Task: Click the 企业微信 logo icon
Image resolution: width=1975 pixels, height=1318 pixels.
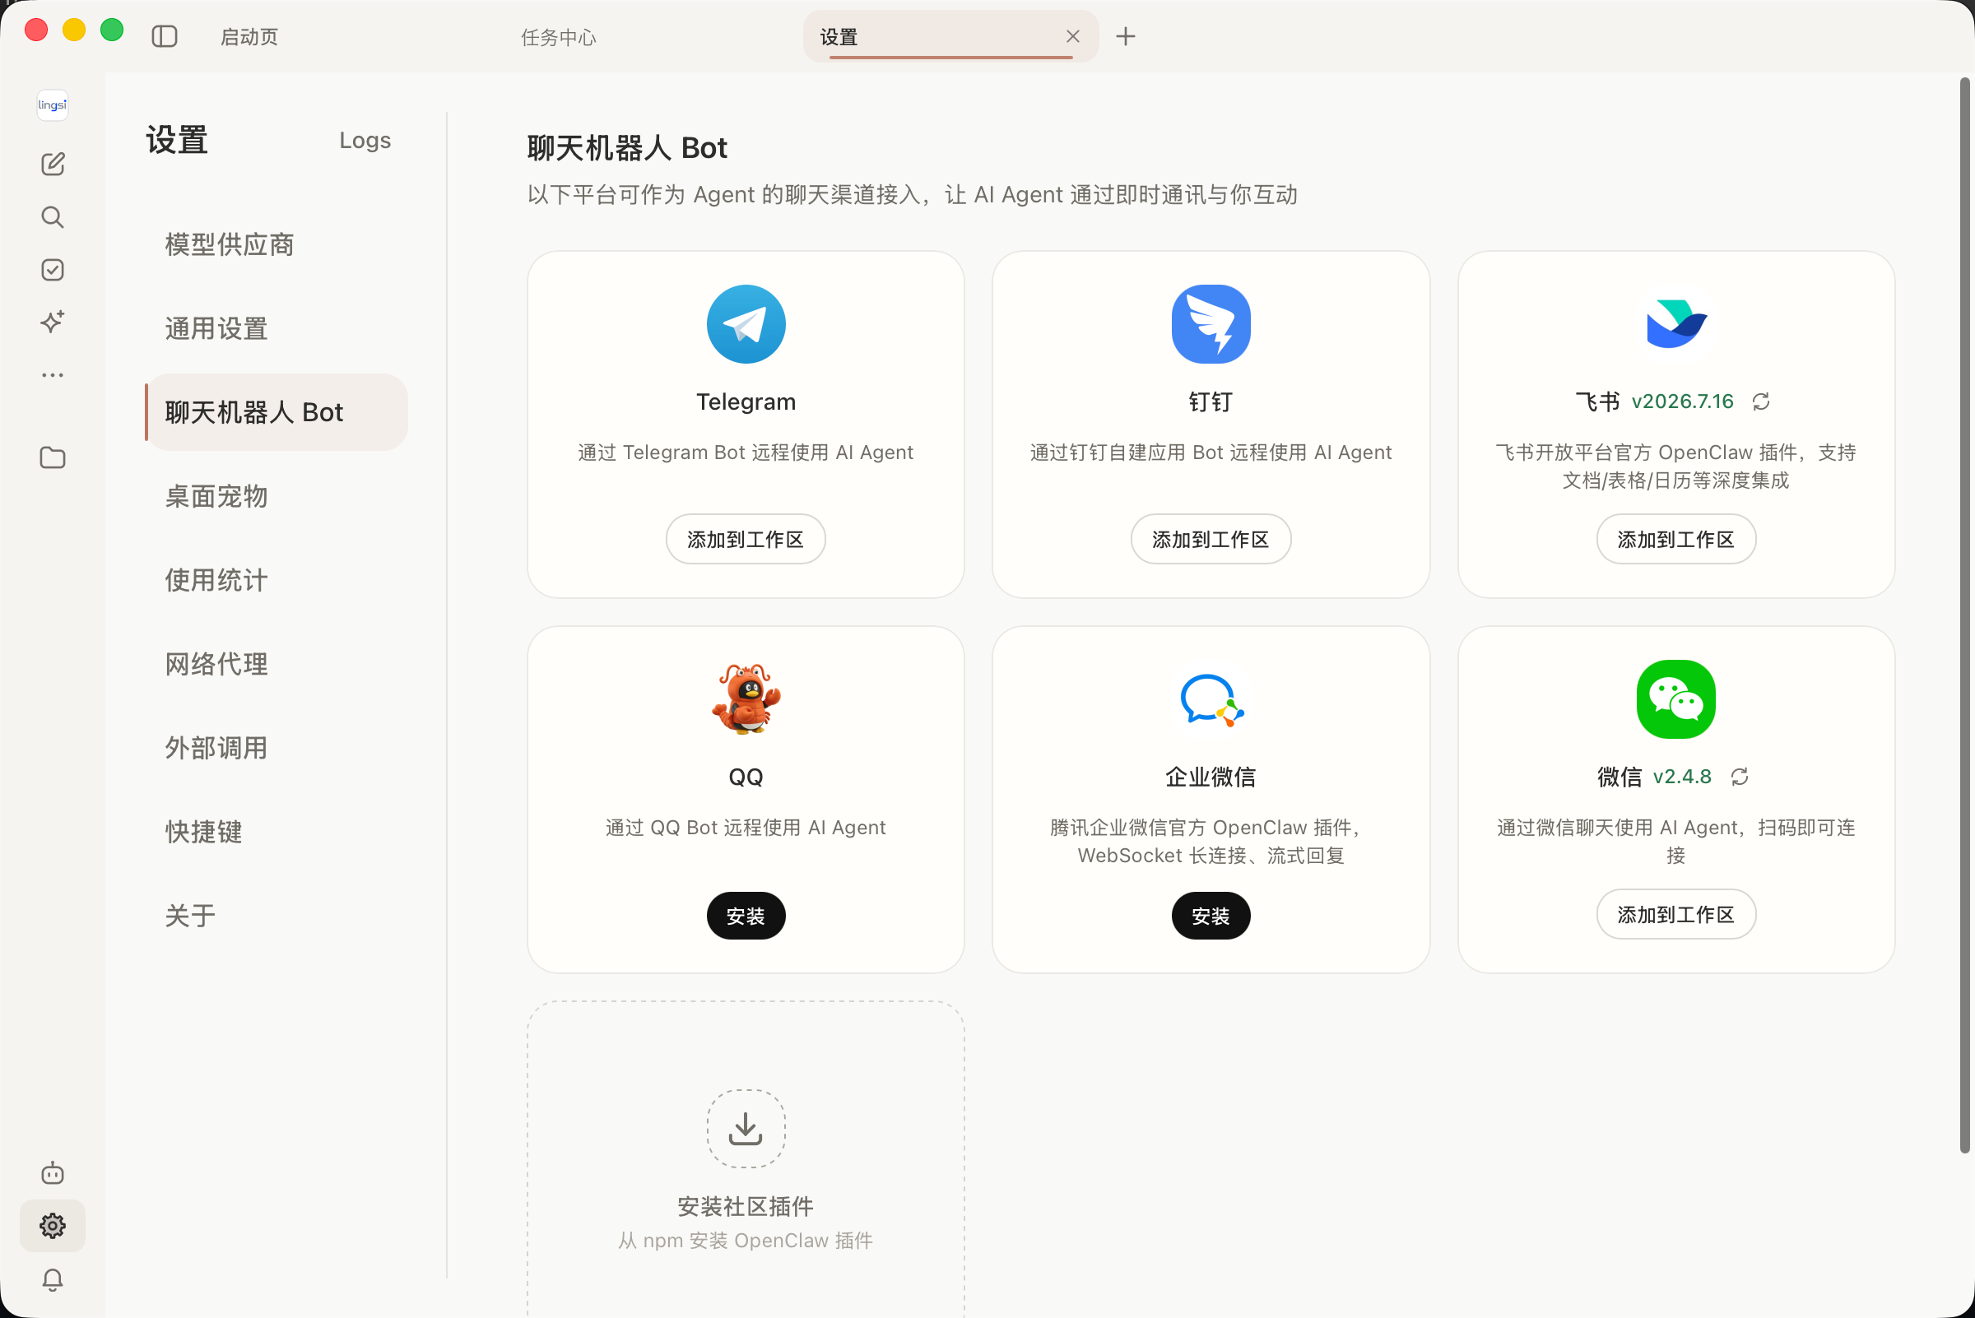Action: click(x=1211, y=699)
